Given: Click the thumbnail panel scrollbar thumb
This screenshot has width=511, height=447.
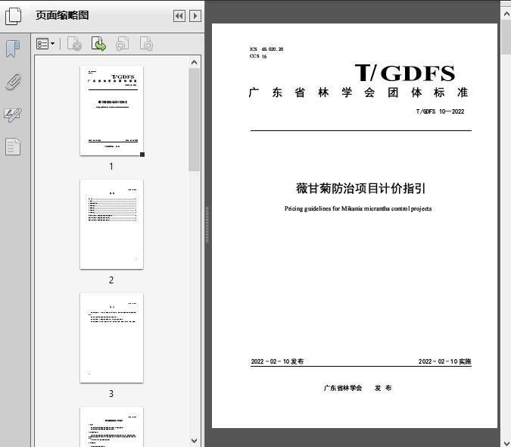Looking at the screenshot, I should pyautogui.click(x=195, y=120).
